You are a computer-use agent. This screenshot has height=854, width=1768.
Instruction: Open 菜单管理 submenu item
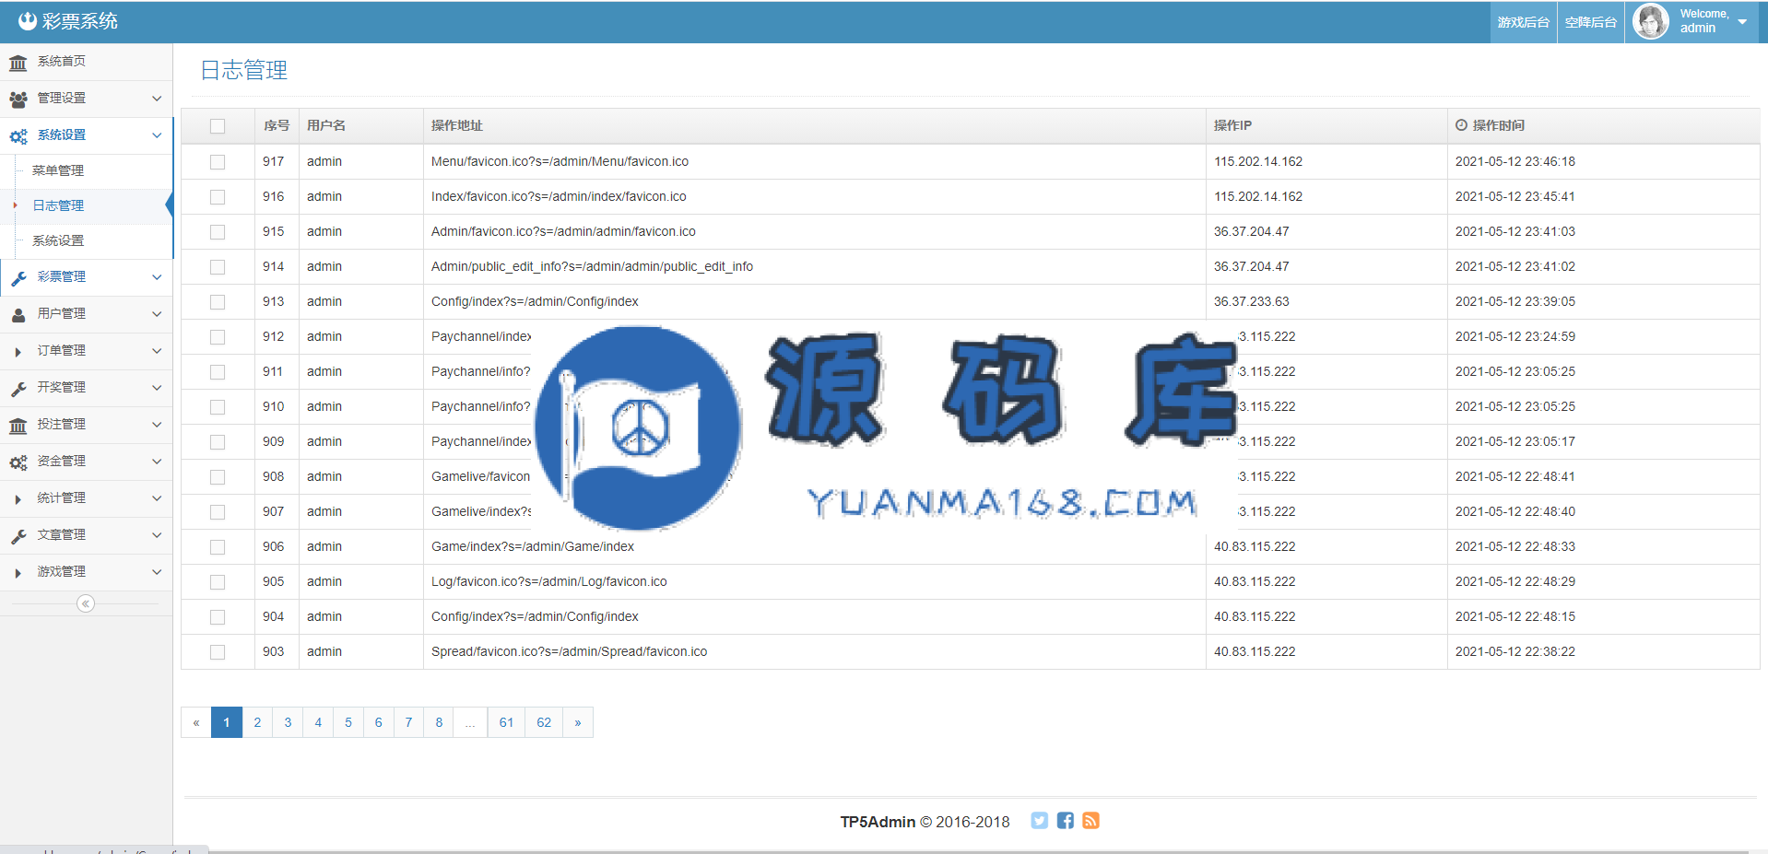pyautogui.click(x=58, y=170)
